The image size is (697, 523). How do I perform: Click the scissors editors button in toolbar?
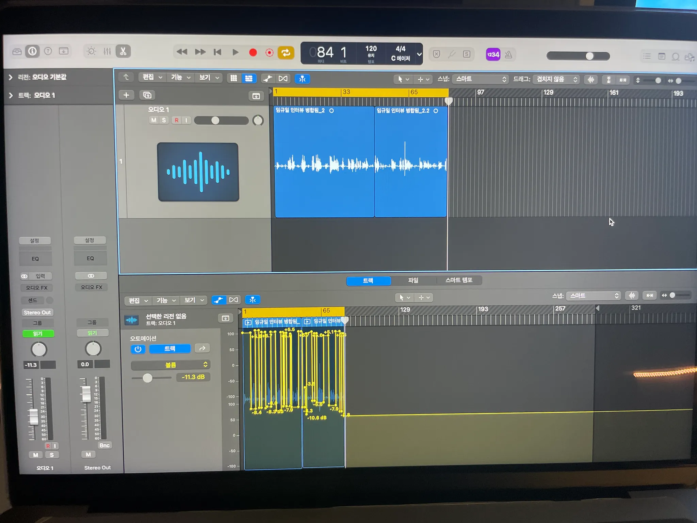pyautogui.click(x=123, y=51)
